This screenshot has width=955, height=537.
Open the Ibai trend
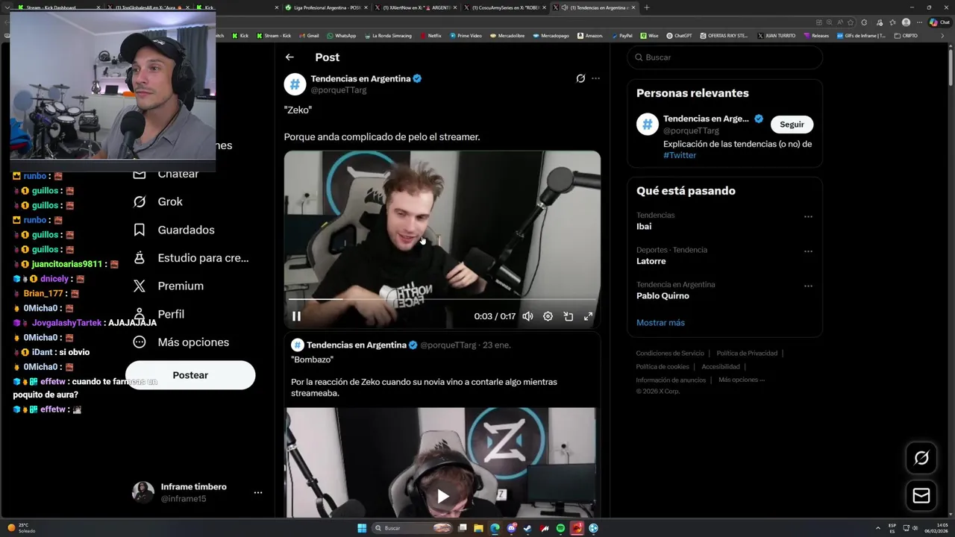[x=644, y=226]
